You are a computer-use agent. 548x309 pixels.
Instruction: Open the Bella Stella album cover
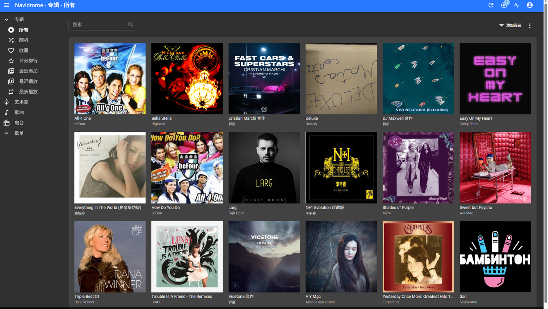click(x=187, y=79)
